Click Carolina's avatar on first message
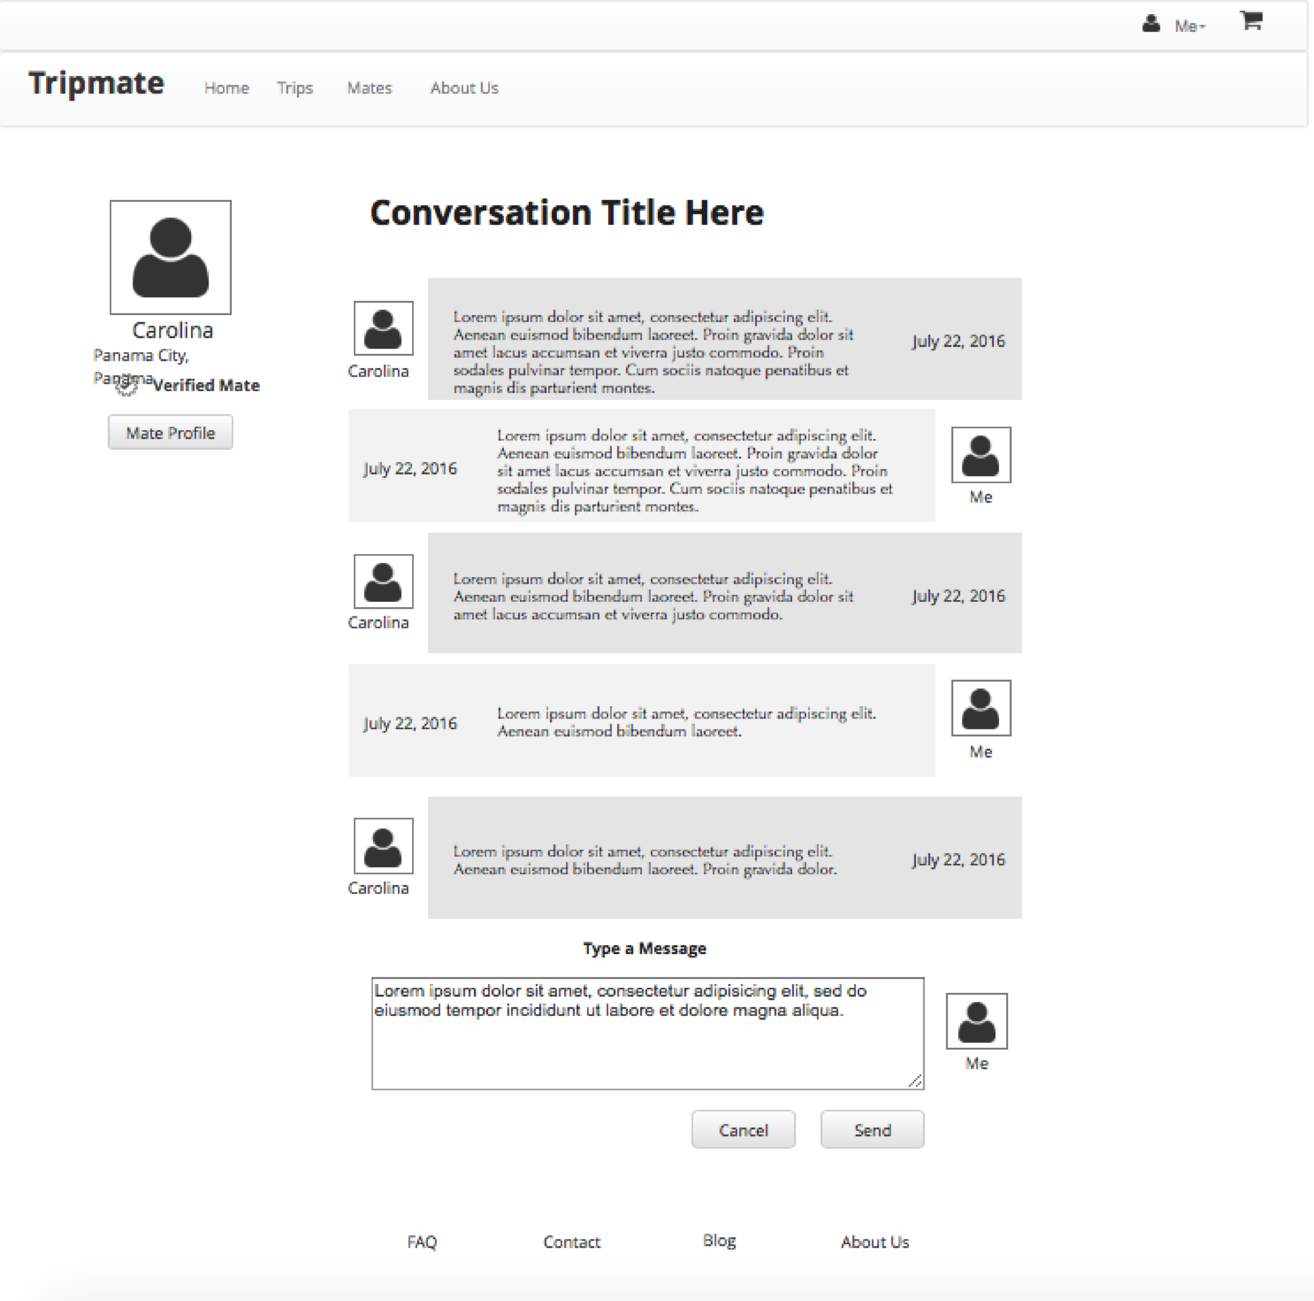 tap(383, 329)
